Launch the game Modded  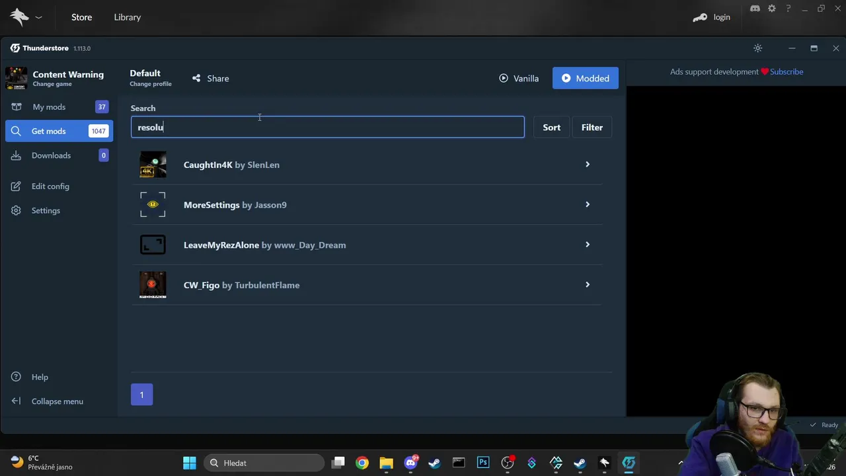click(586, 78)
